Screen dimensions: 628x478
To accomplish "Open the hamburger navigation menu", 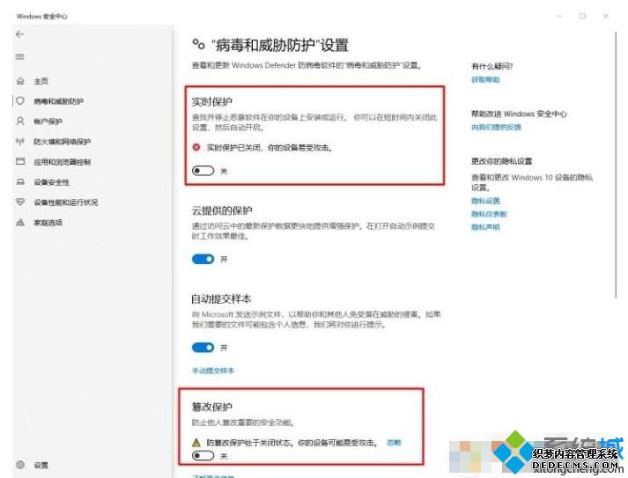I will 19,57.
